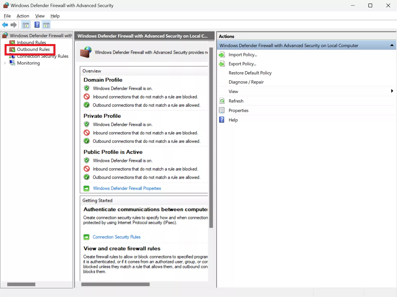Click the Refresh icon in Actions
The height and width of the screenshot is (297, 397).
(x=222, y=101)
